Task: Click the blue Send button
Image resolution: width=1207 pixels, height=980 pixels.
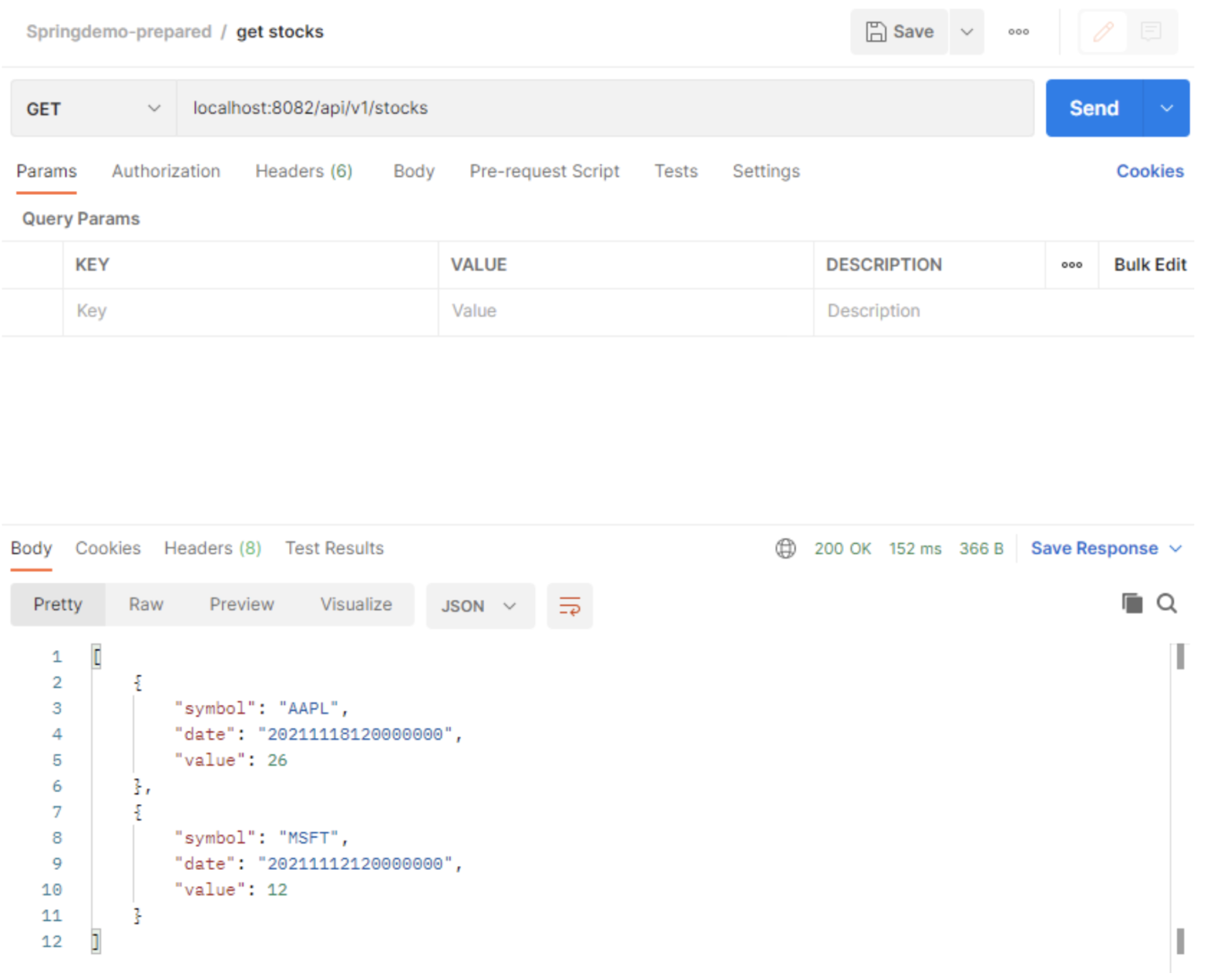Action: click(1093, 108)
